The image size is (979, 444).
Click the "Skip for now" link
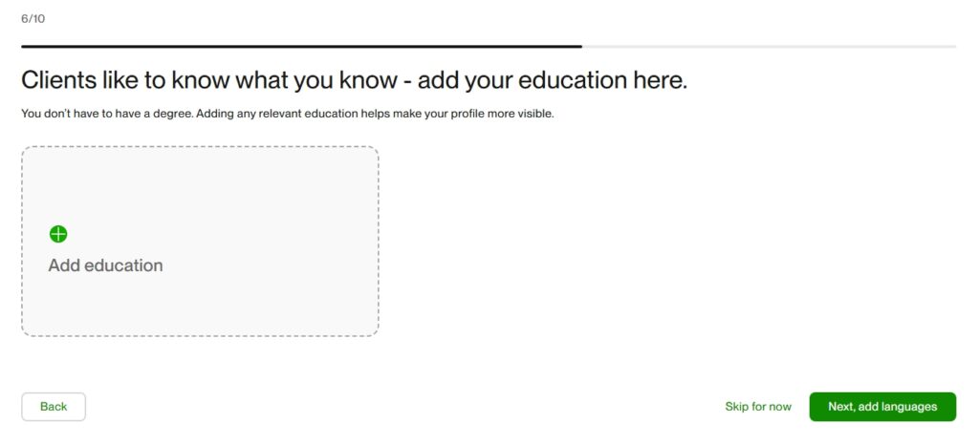tap(758, 407)
